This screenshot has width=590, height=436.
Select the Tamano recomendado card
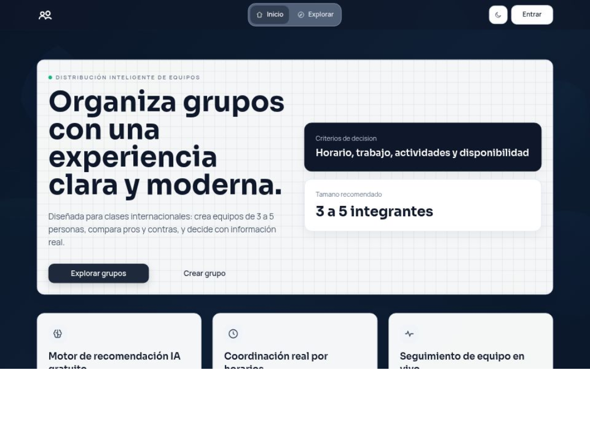(x=422, y=205)
